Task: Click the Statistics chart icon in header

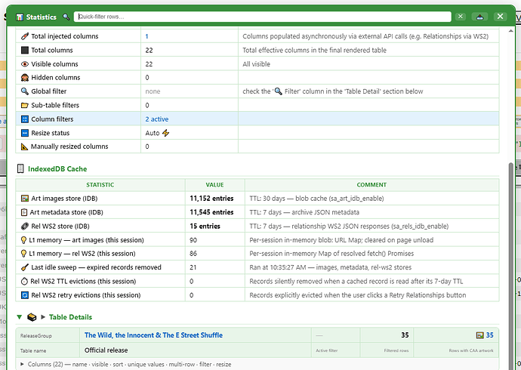Action: point(20,17)
